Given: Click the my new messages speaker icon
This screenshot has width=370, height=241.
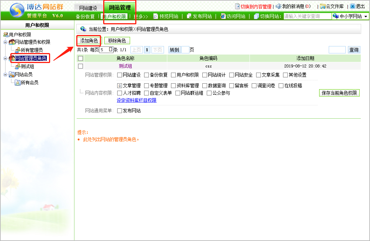Looking at the screenshot, I should point(278,6).
